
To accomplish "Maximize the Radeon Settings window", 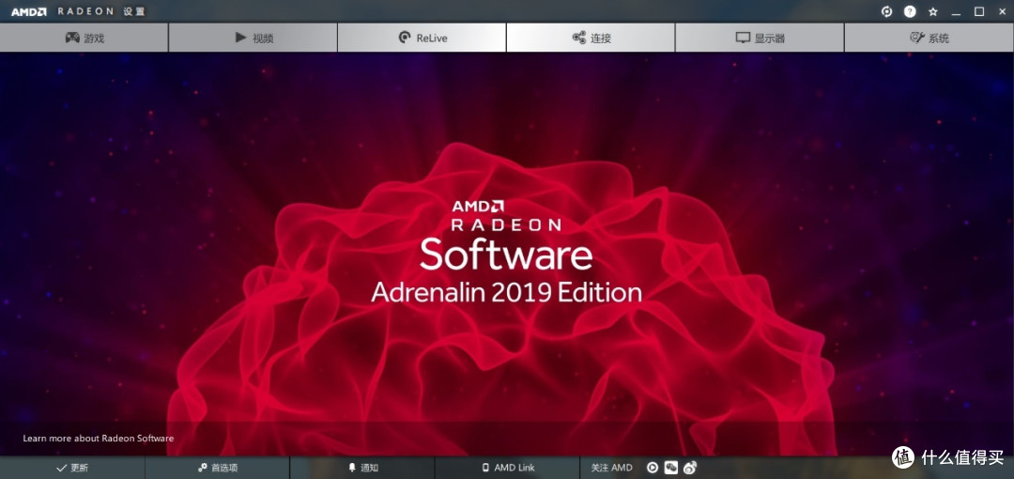I will pyautogui.click(x=979, y=11).
